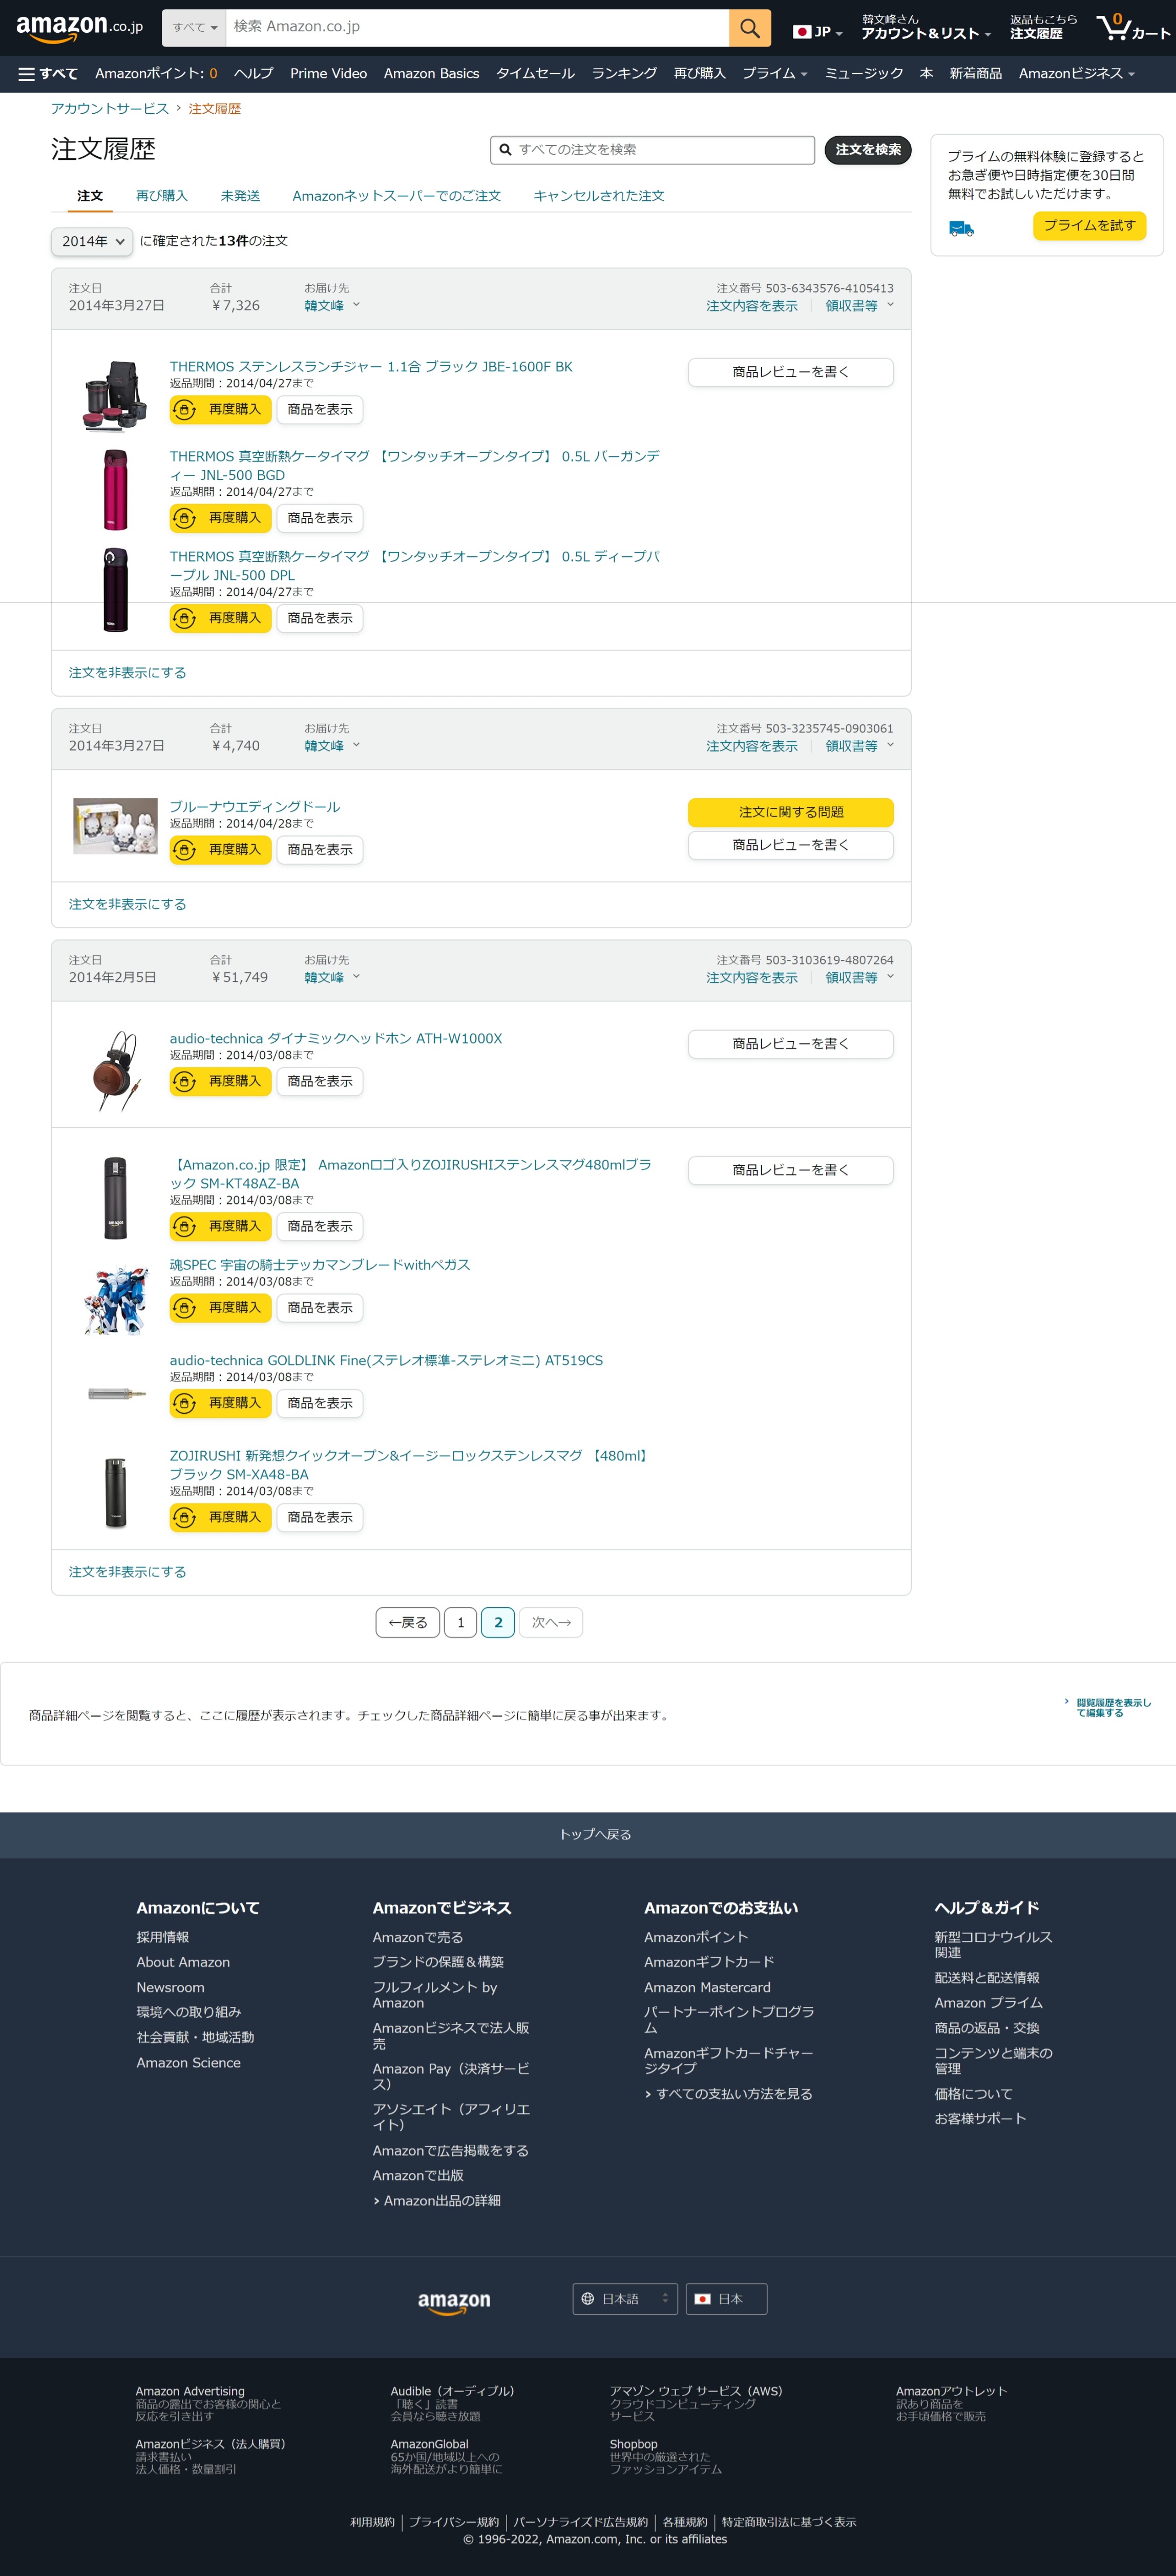Open 返品もこちら 注文履歴 header link

point(1043,28)
